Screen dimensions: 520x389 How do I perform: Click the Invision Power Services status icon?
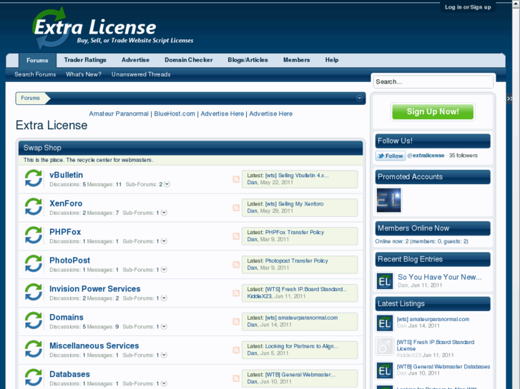click(34, 292)
